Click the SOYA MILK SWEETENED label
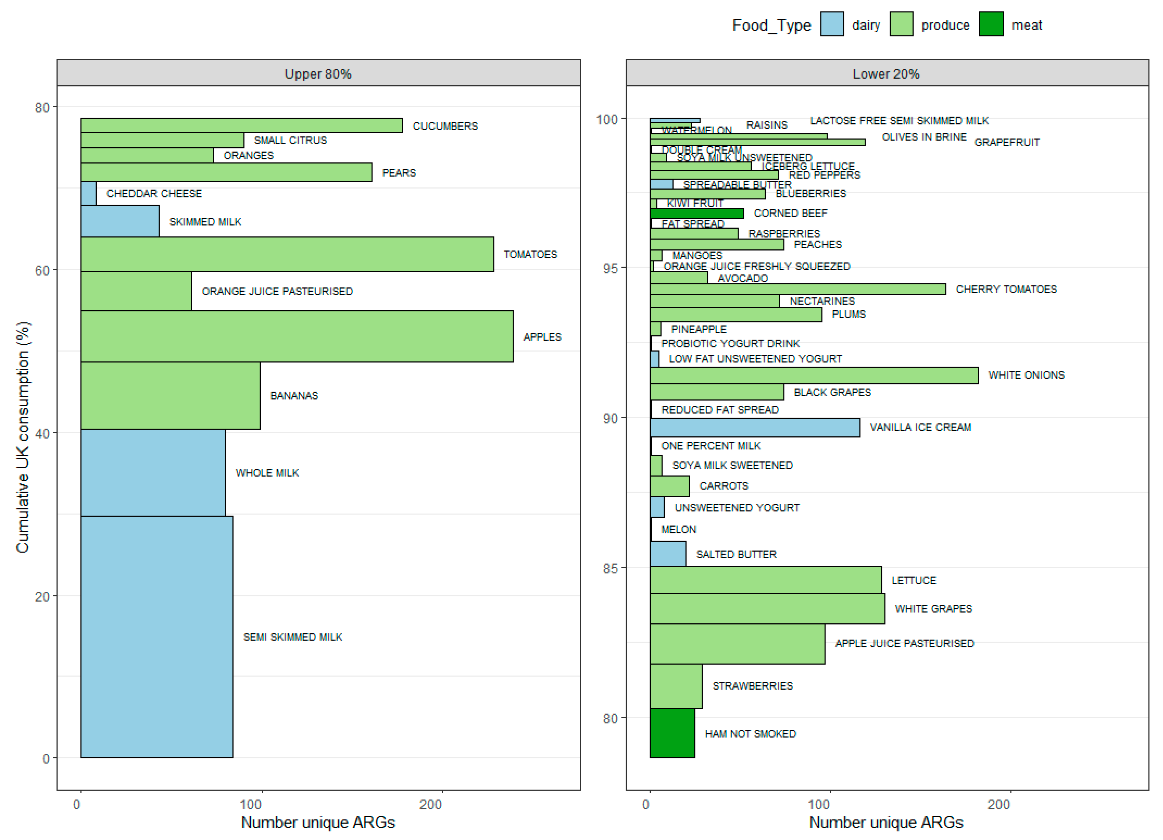The width and height of the screenshot is (1163, 840). [x=733, y=465]
